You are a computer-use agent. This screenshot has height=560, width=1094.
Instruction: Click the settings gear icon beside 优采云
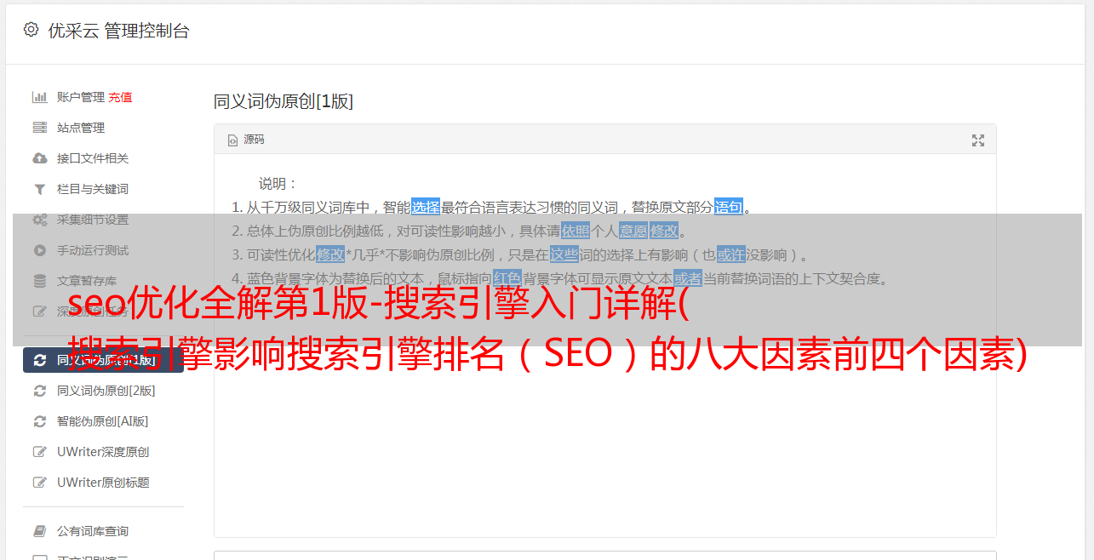tap(32, 30)
